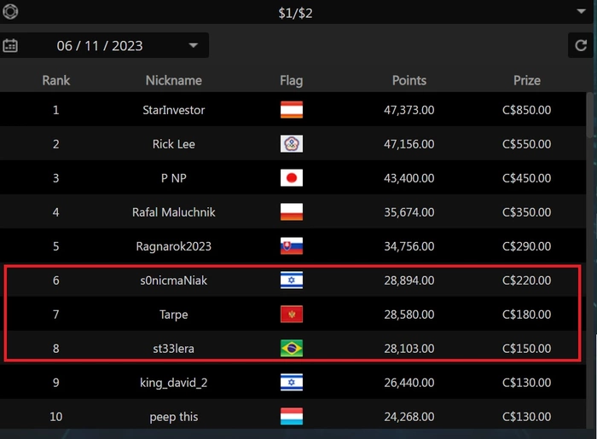Click the Japan flag in P NP's row
The height and width of the screenshot is (439, 597).
coord(292,178)
